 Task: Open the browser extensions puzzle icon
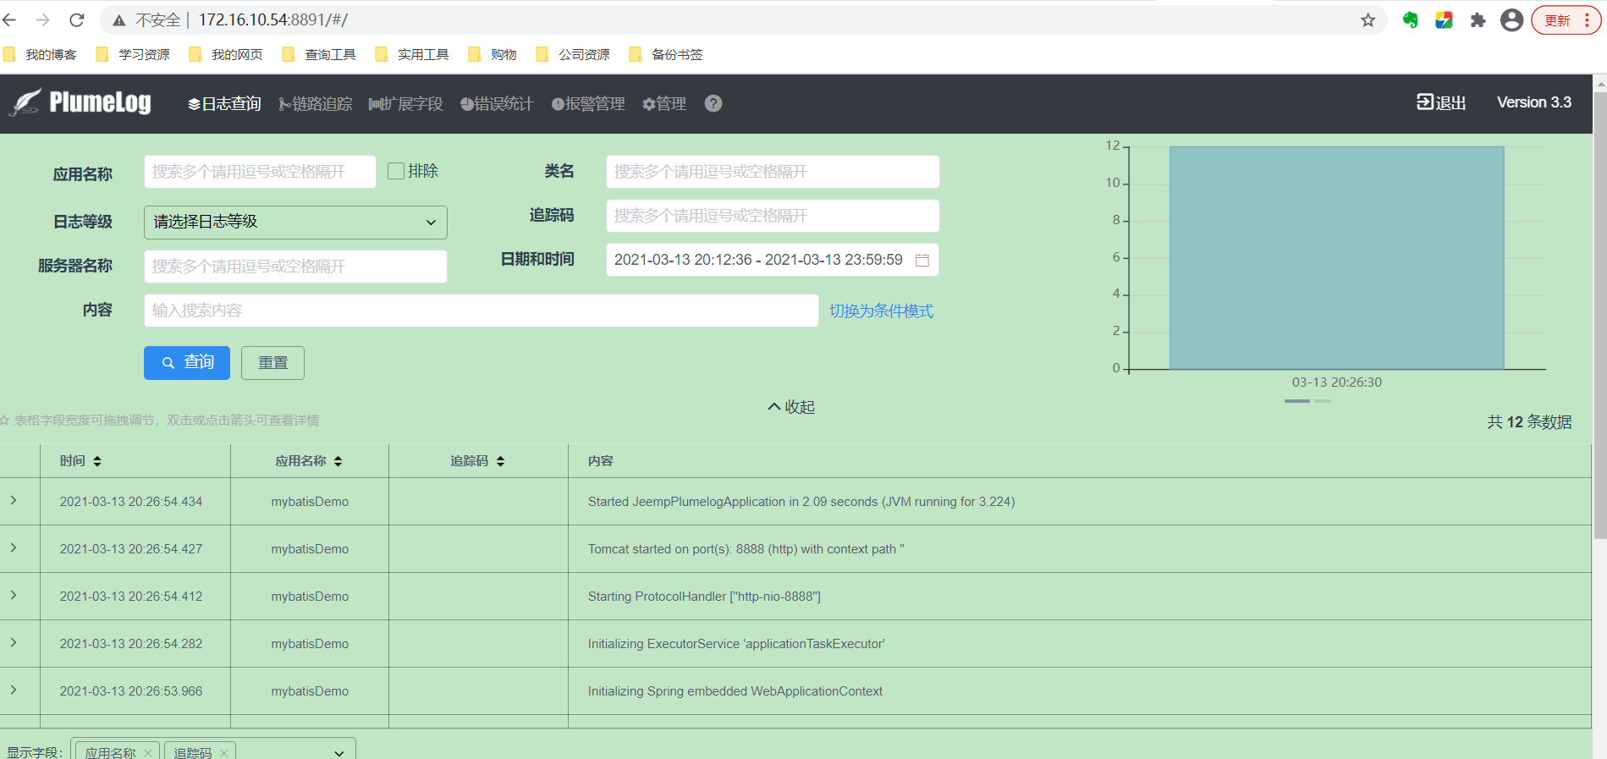[x=1478, y=20]
